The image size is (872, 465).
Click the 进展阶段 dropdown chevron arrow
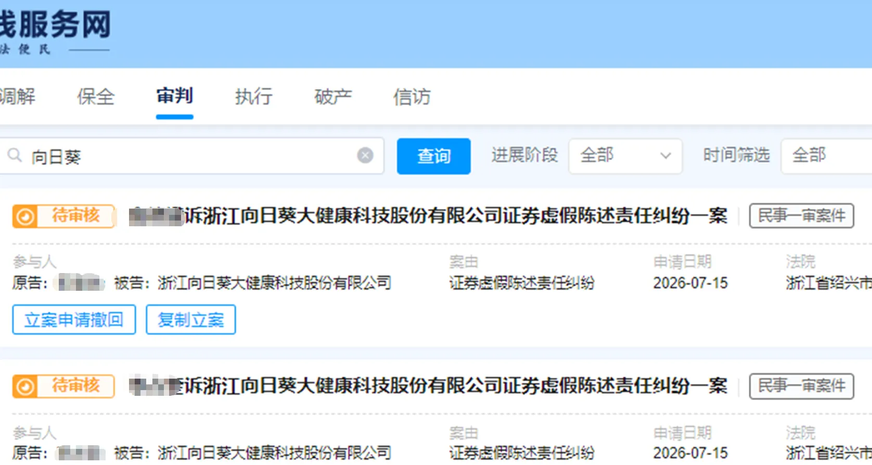[665, 156]
